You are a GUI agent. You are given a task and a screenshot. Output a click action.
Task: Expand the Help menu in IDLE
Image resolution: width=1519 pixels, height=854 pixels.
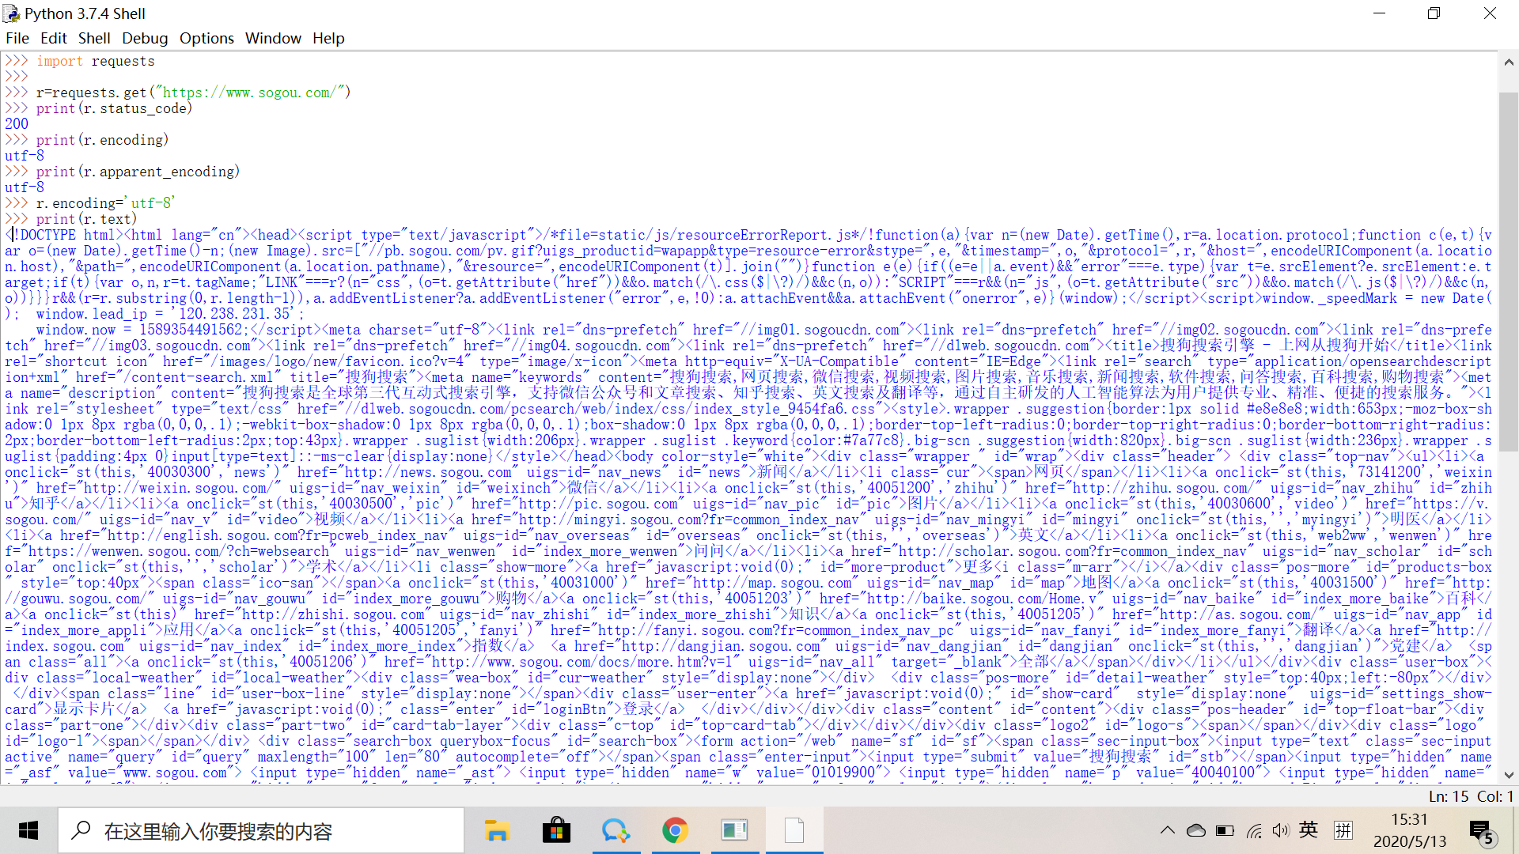pos(328,37)
